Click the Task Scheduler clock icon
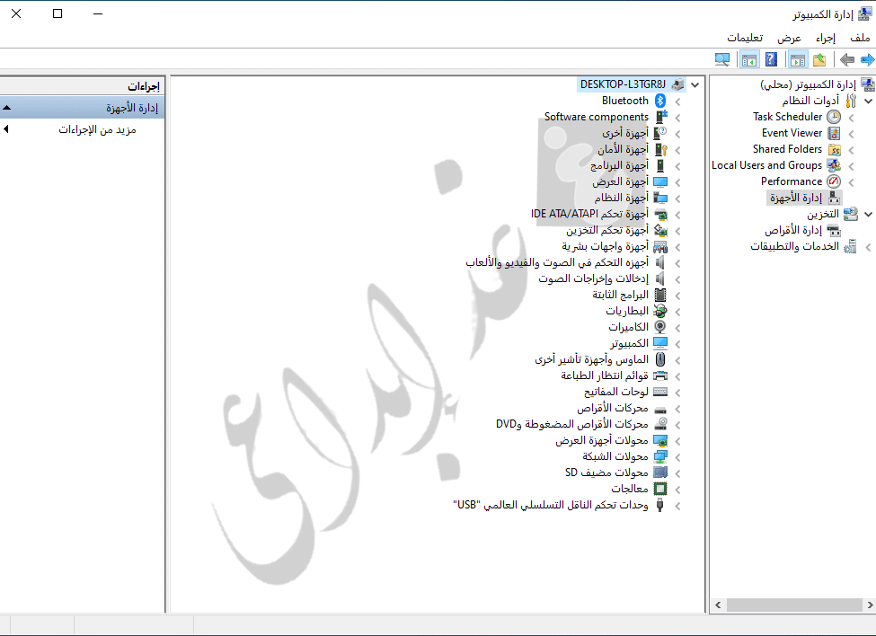 (x=834, y=117)
